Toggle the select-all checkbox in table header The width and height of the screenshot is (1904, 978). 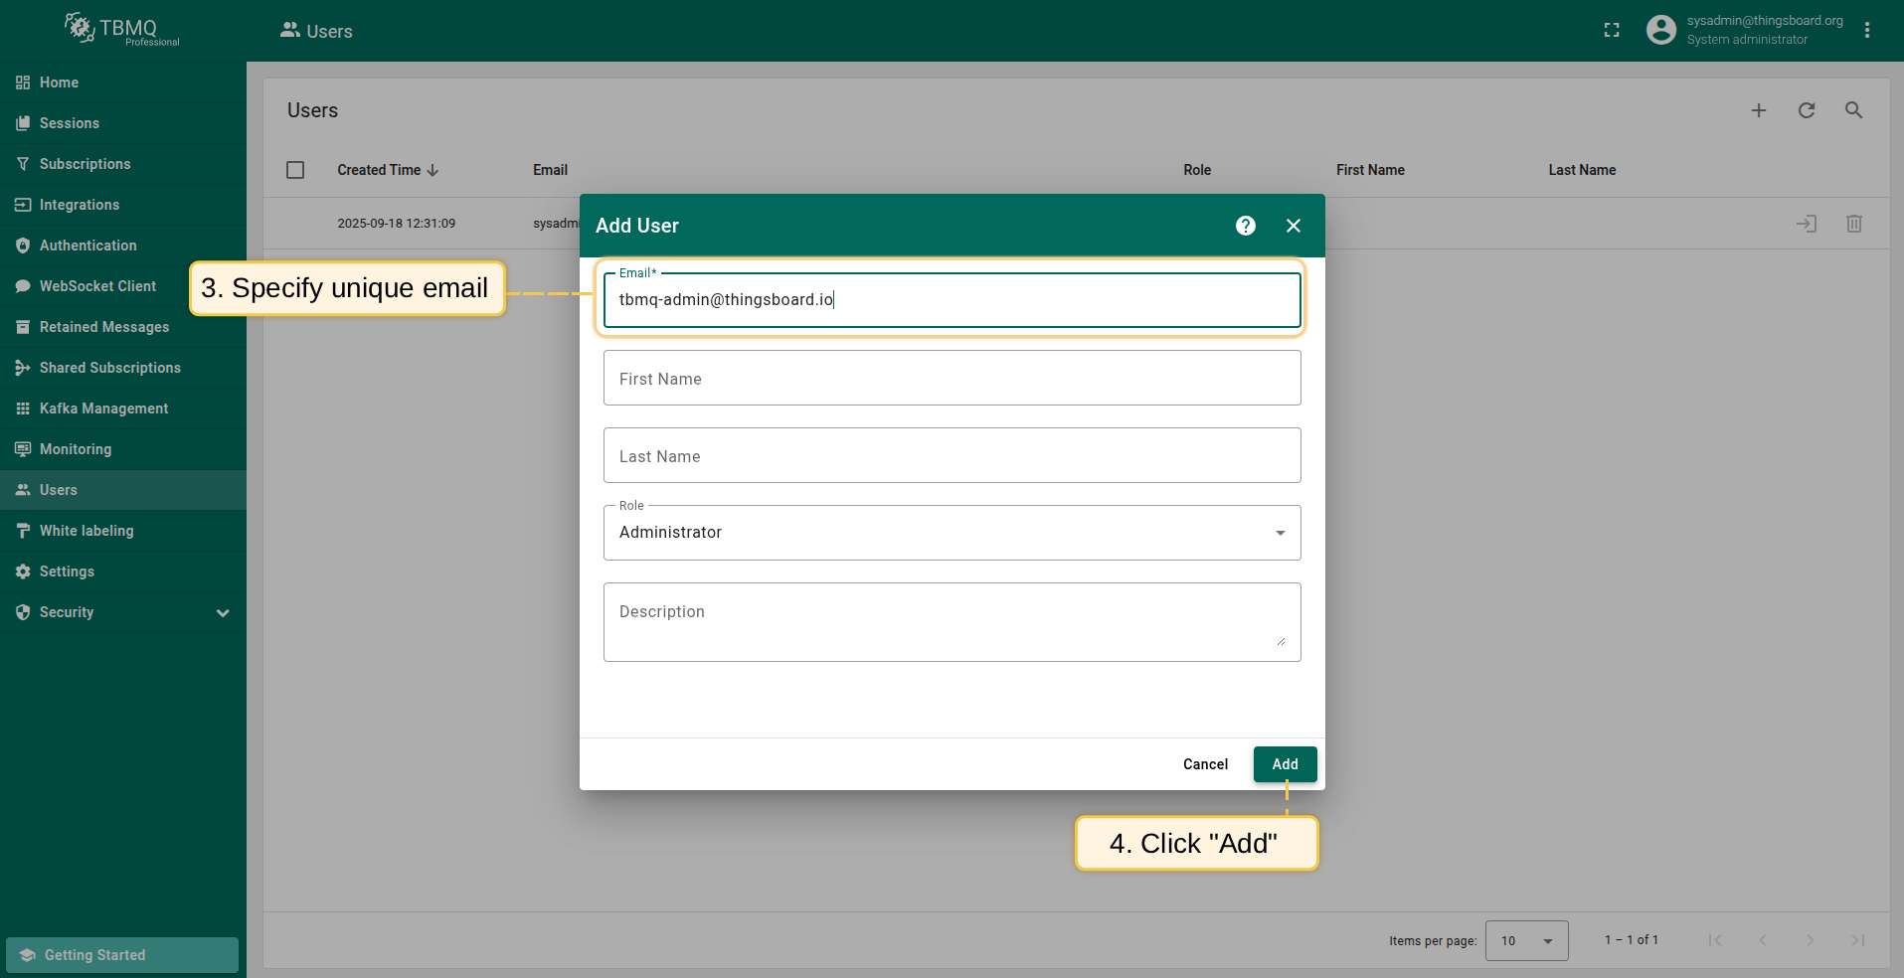coord(295,170)
